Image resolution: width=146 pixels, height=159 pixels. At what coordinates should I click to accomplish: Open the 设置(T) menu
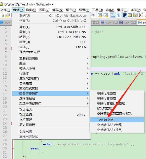pyautogui.click(x=84, y=10)
